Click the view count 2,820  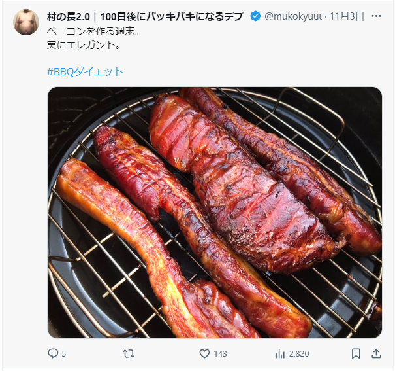(298, 353)
